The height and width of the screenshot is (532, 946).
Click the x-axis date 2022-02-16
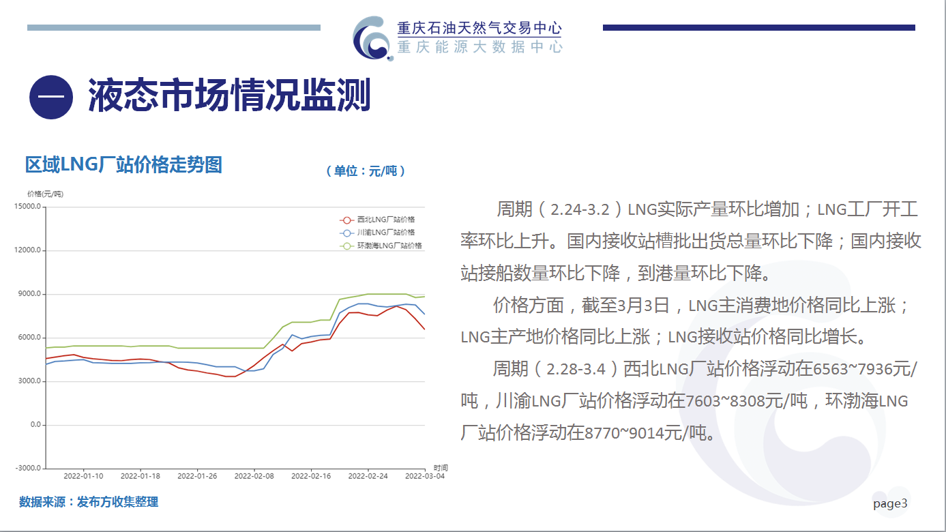point(311,476)
